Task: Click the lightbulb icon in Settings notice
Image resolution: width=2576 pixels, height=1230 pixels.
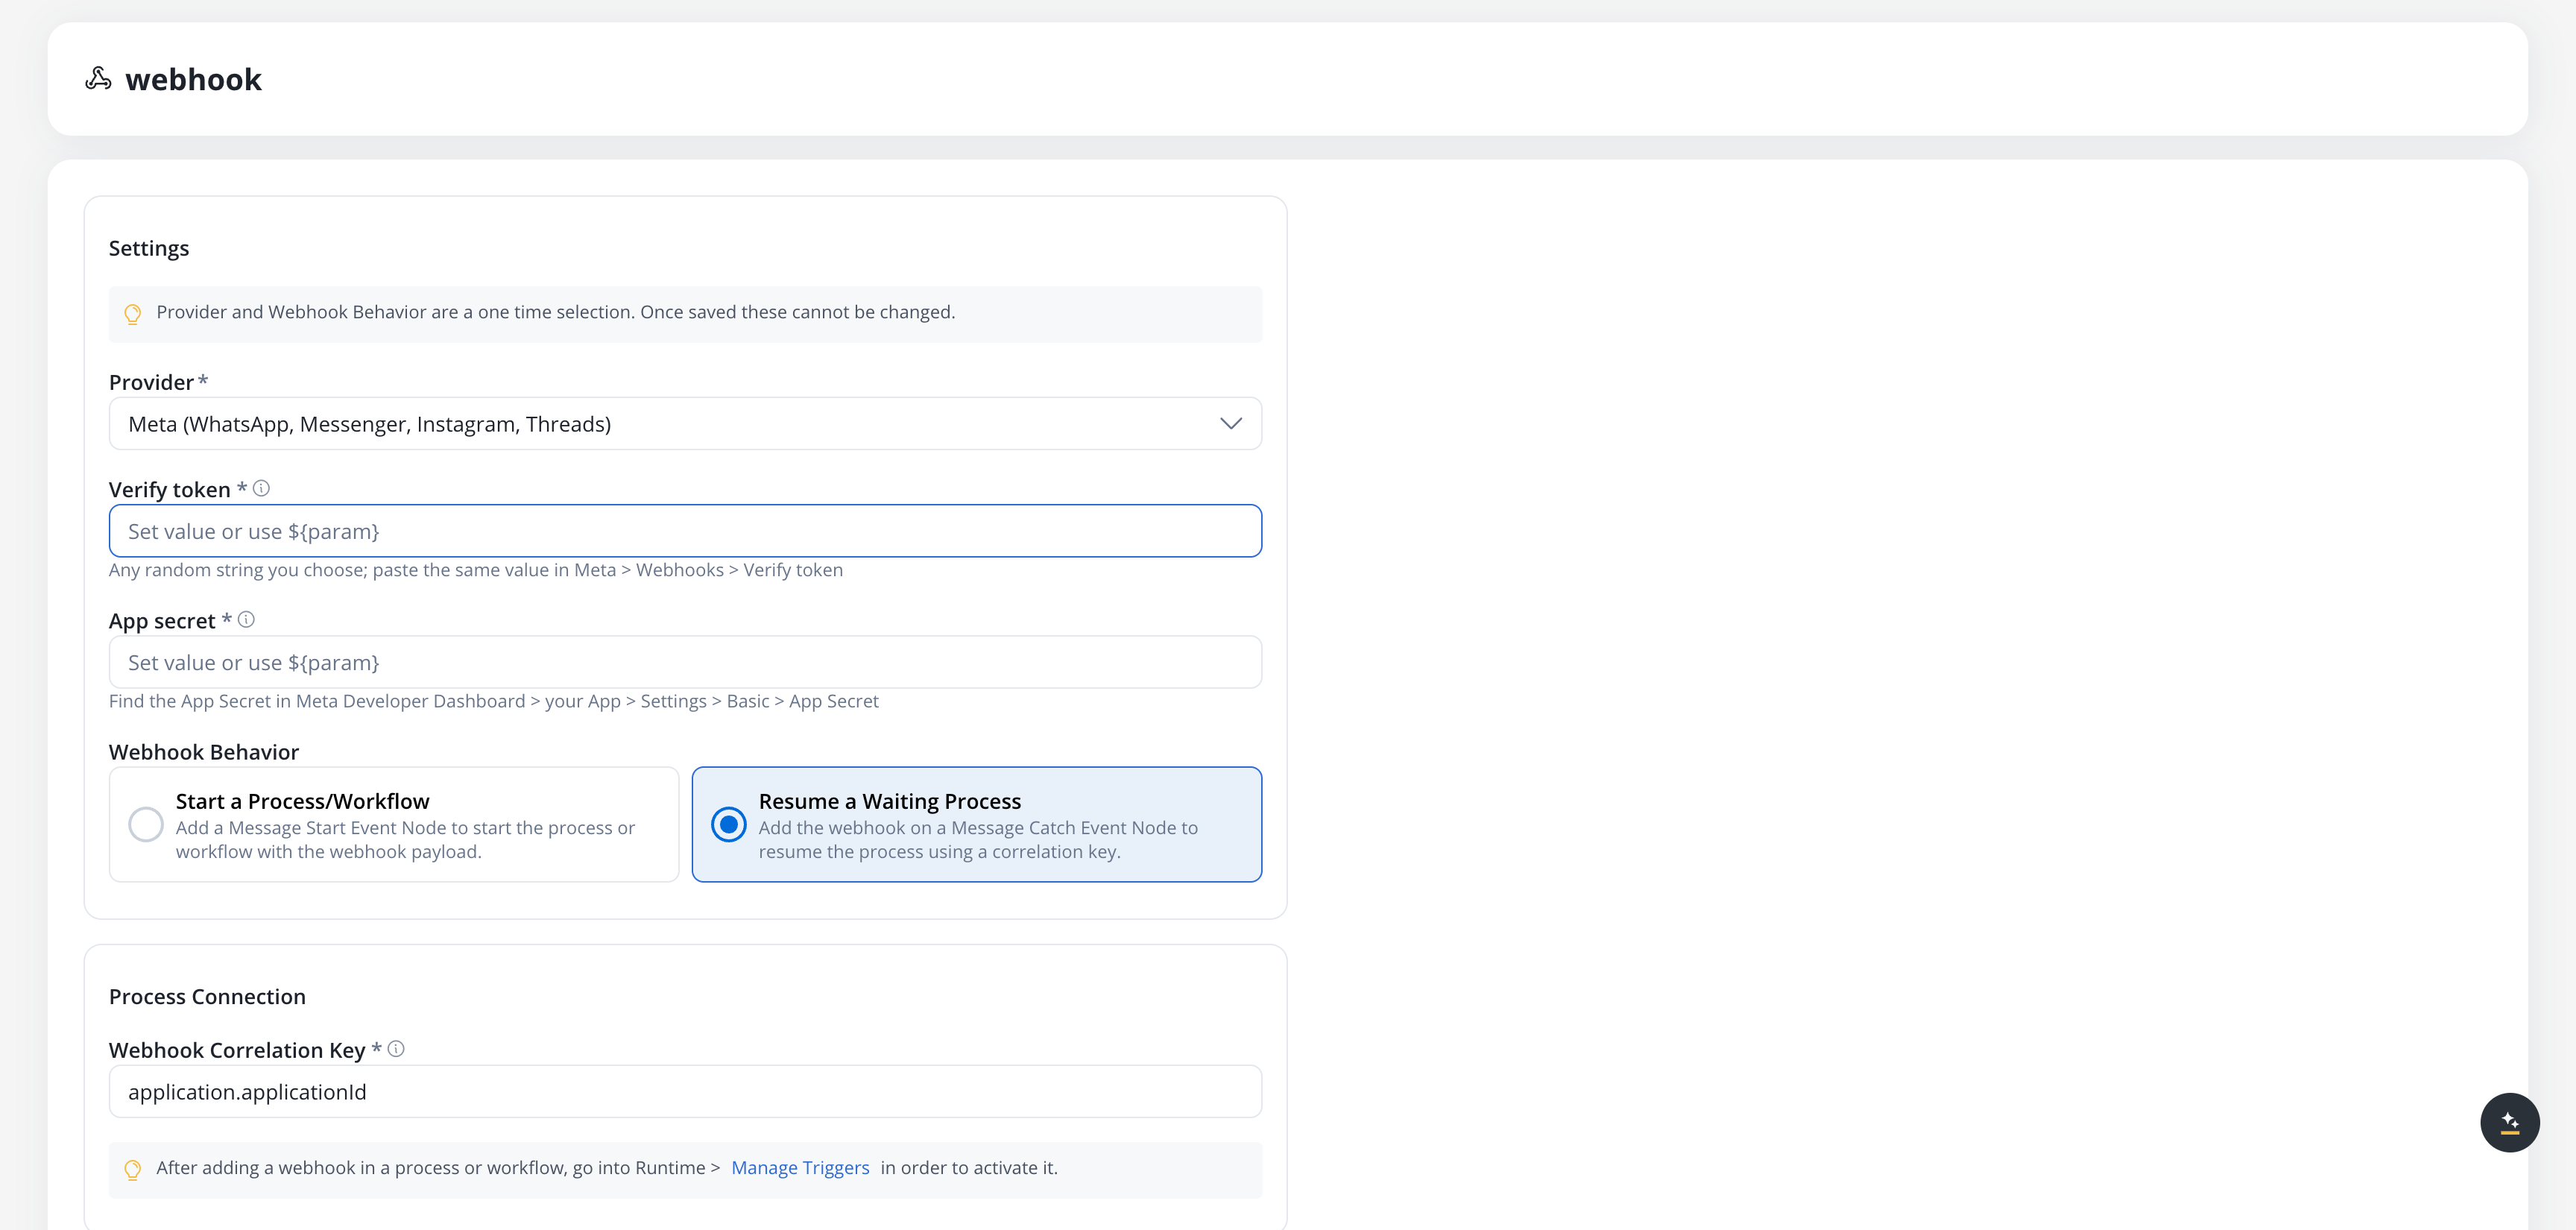Action: (132, 314)
